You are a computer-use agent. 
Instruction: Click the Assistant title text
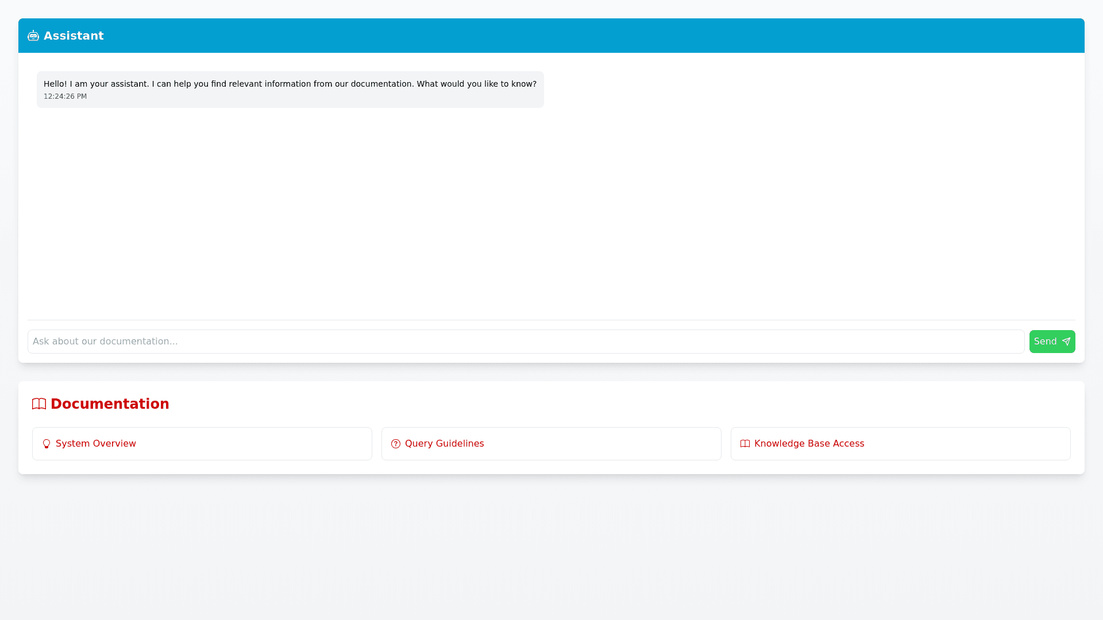(74, 36)
